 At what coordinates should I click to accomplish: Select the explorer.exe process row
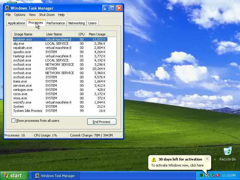pos(60,39)
